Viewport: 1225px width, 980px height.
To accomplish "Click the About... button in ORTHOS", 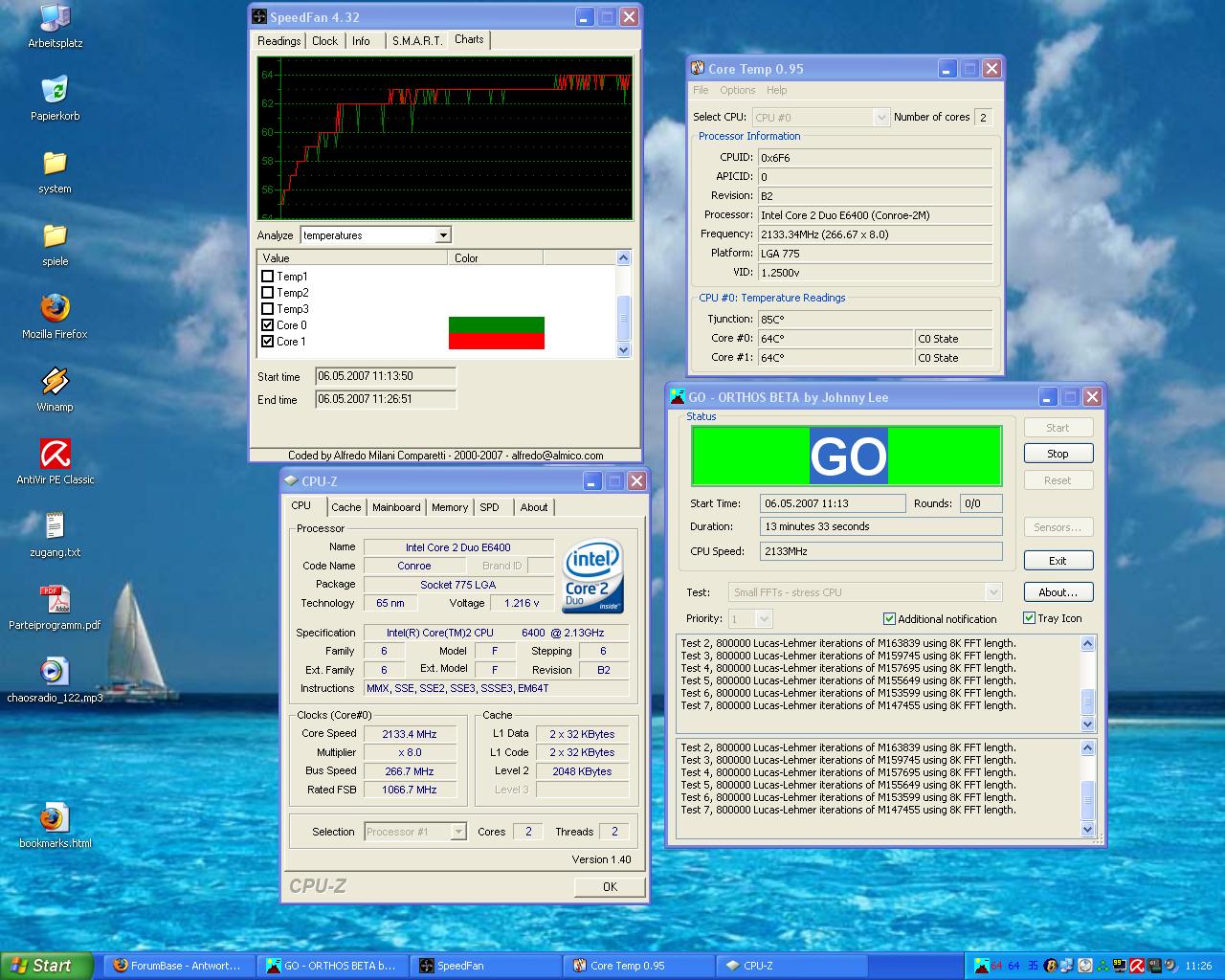I will [x=1058, y=592].
